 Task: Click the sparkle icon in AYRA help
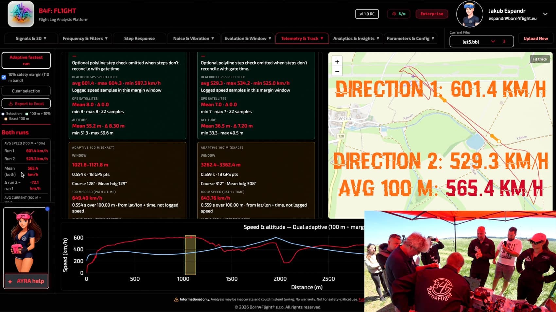coord(10,281)
